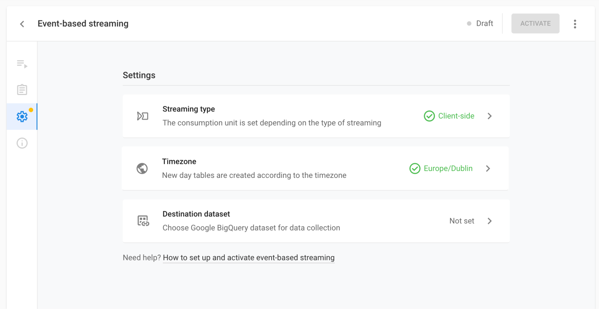Click the consumption unit description text
Image resolution: width=599 pixels, height=309 pixels.
(272, 123)
